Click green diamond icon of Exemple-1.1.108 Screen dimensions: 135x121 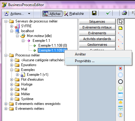34,45
